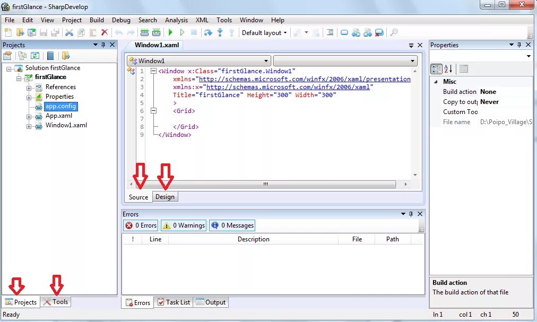This screenshot has width=537, height=322.
Task: Open the Build menu
Action: [97, 20]
